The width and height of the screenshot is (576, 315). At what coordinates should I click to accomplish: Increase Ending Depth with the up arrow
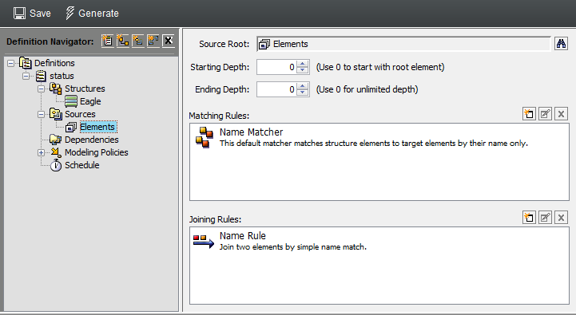click(302, 86)
